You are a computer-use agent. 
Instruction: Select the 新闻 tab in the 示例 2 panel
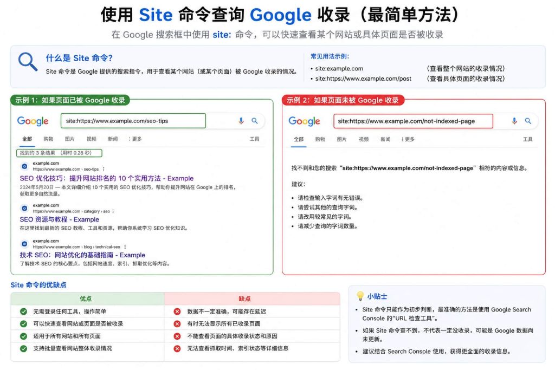tap(385, 139)
